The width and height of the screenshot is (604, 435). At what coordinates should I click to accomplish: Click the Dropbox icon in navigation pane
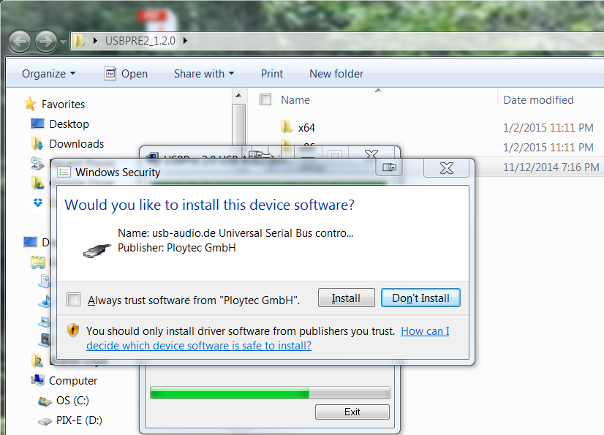tap(38, 203)
